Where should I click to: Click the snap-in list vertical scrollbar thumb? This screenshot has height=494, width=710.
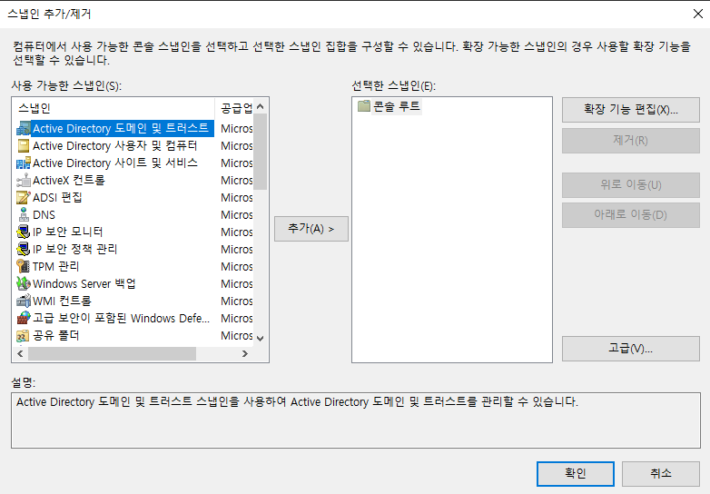tap(260, 152)
